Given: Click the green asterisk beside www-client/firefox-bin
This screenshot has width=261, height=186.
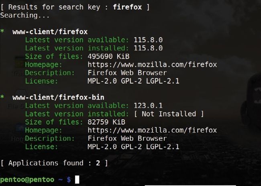Looking at the screenshot, I should (x=2, y=97).
